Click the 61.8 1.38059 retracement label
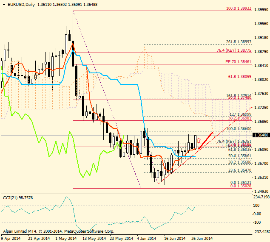 click(x=240, y=77)
